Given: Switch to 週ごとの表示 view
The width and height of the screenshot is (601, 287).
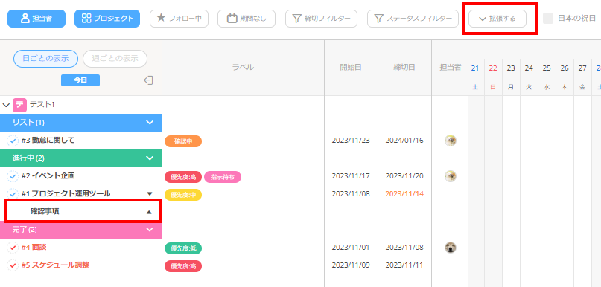Looking at the screenshot, I should click(x=115, y=59).
